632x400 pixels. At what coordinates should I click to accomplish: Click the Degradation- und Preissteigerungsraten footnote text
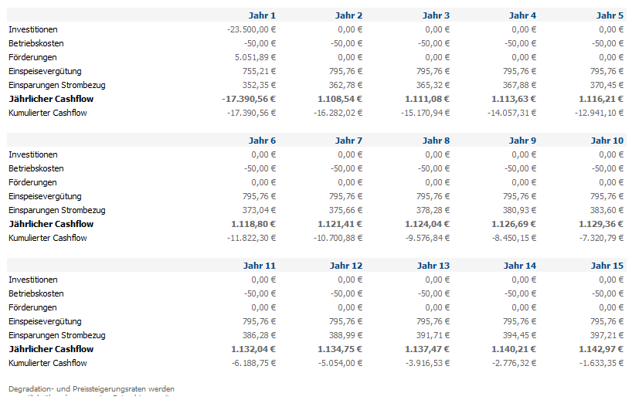click(91, 388)
